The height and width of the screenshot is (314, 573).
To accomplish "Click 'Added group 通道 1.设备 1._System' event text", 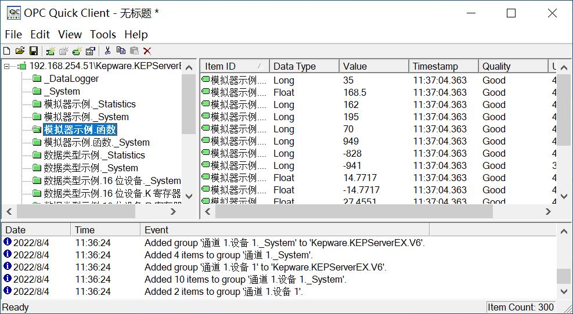I will coord(284,243).
